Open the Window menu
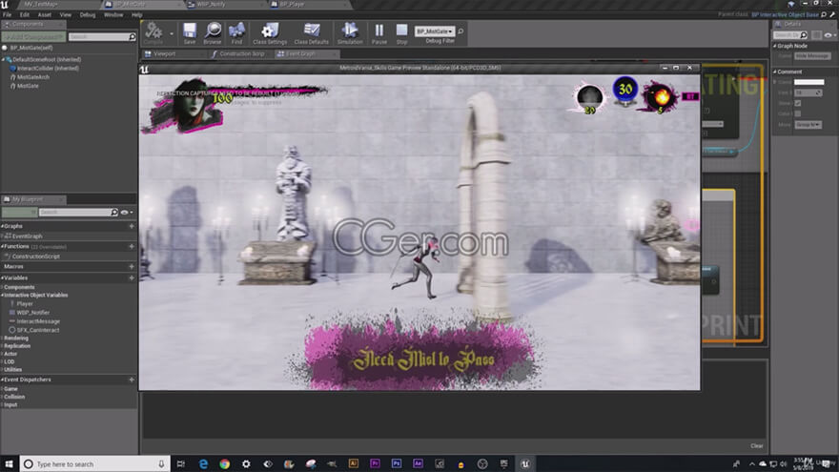This screenshot has width=839, height=472. click(x=113, y=15)
